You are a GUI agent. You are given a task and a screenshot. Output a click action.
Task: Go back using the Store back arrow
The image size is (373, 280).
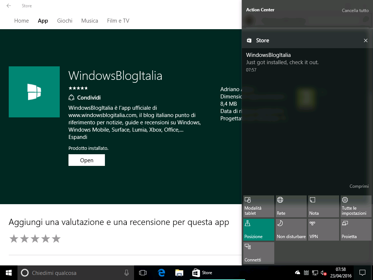coord(9,6)
